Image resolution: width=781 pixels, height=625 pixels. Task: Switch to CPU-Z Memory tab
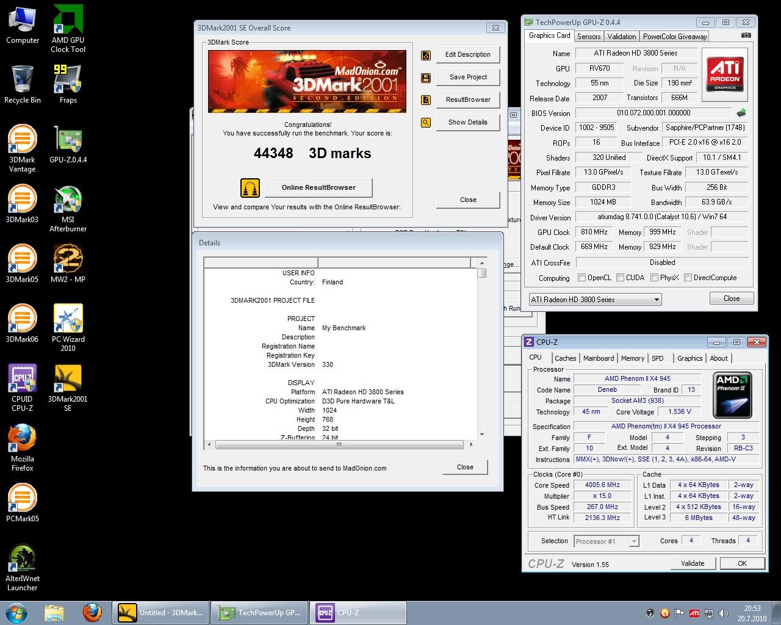click(633, 358)
